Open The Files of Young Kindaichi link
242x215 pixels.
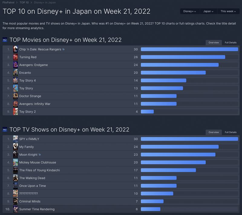[39, 170]
